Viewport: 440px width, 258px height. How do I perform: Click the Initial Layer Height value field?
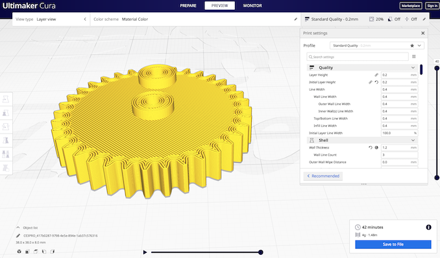[399, 82]
